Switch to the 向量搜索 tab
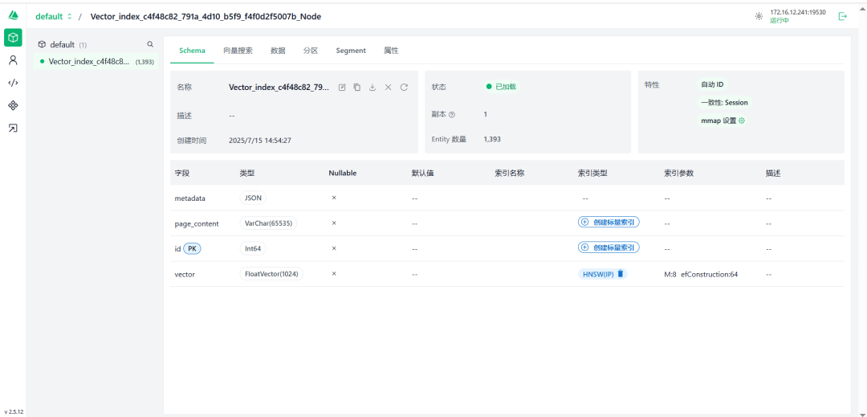 (238, 51)
